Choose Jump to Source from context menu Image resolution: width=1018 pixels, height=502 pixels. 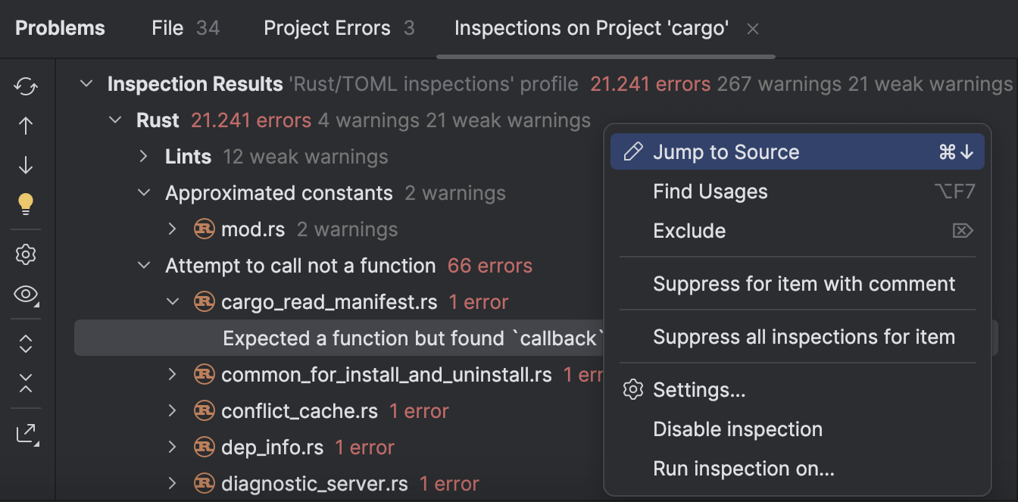pos(726,151)
